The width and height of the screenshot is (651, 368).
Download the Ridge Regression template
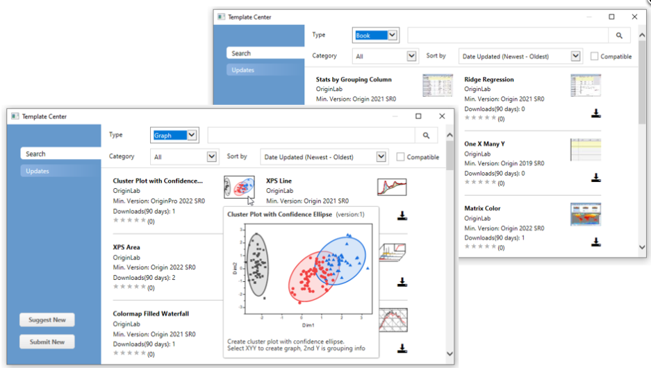[596, 113]
